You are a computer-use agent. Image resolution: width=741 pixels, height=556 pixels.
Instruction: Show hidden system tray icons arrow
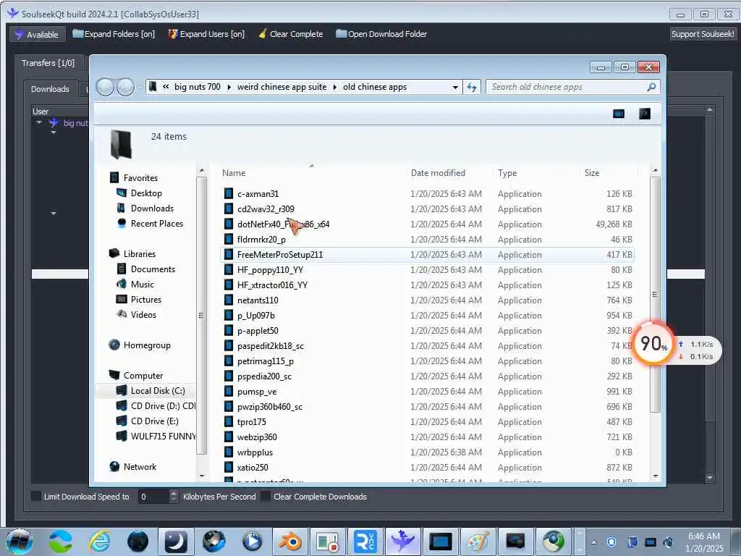(x=593, y=542)
